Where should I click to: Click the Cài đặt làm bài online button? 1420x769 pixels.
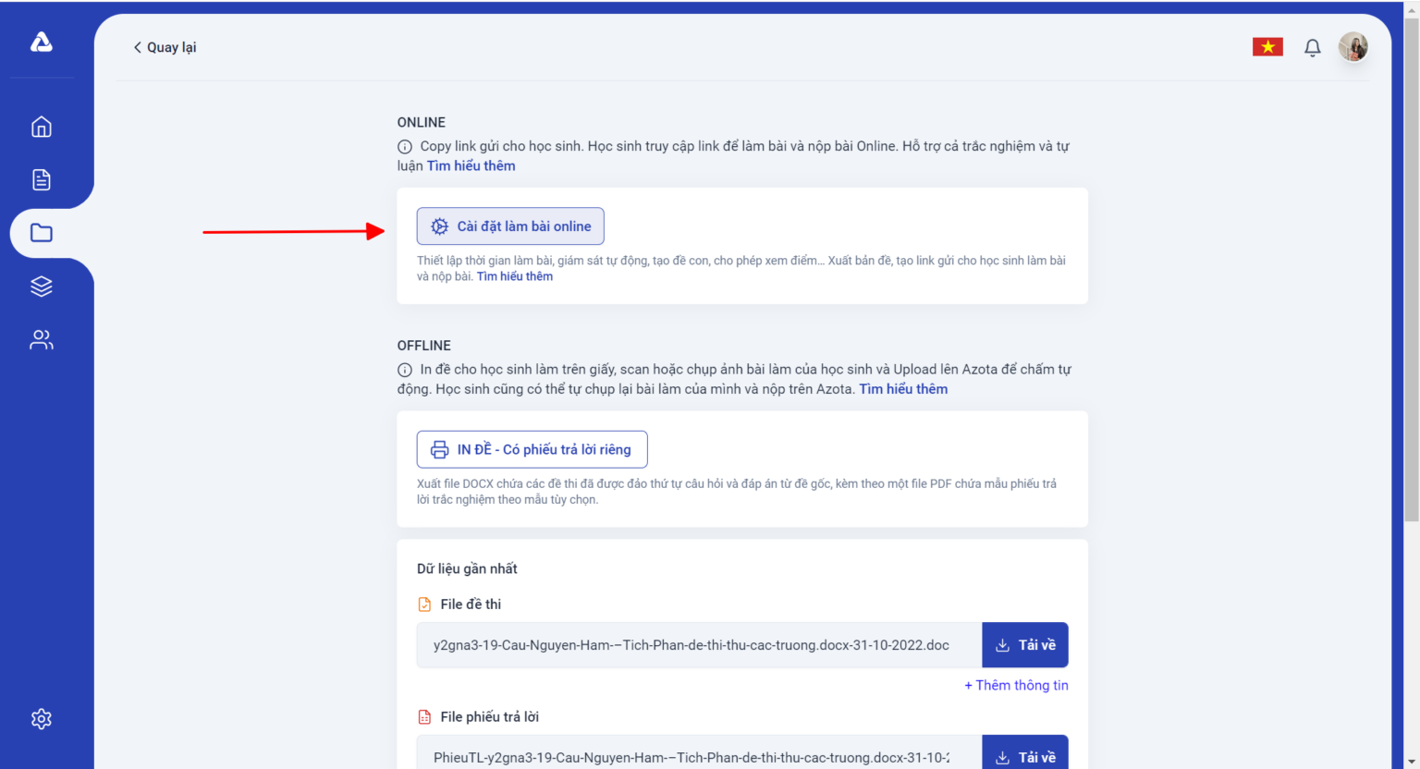click(510, 226)
